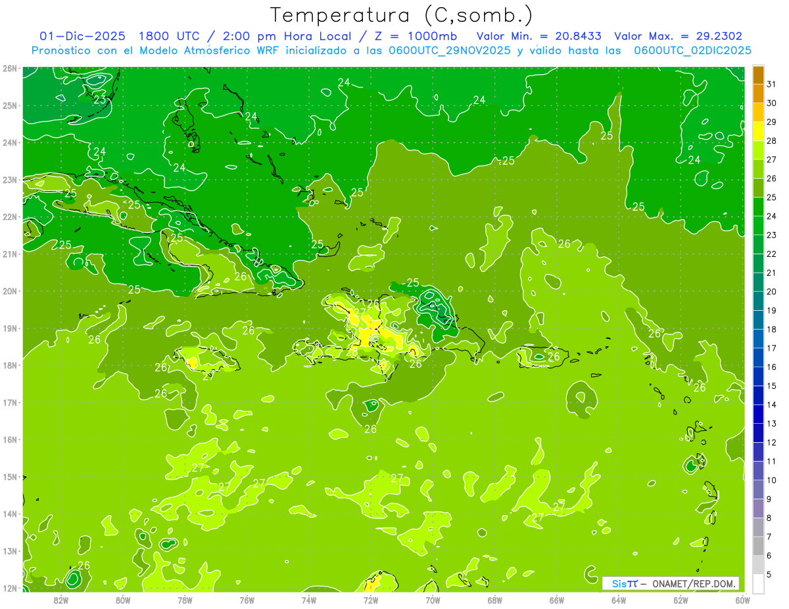Click the '10' label on the color bar
Image resolution: width=789 pixels, height=609 pixels.
pyautogui.click(x=772, y=480)
